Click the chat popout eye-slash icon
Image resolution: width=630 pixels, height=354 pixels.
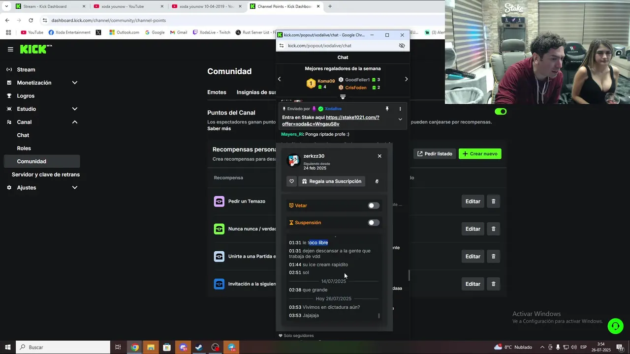402,46
